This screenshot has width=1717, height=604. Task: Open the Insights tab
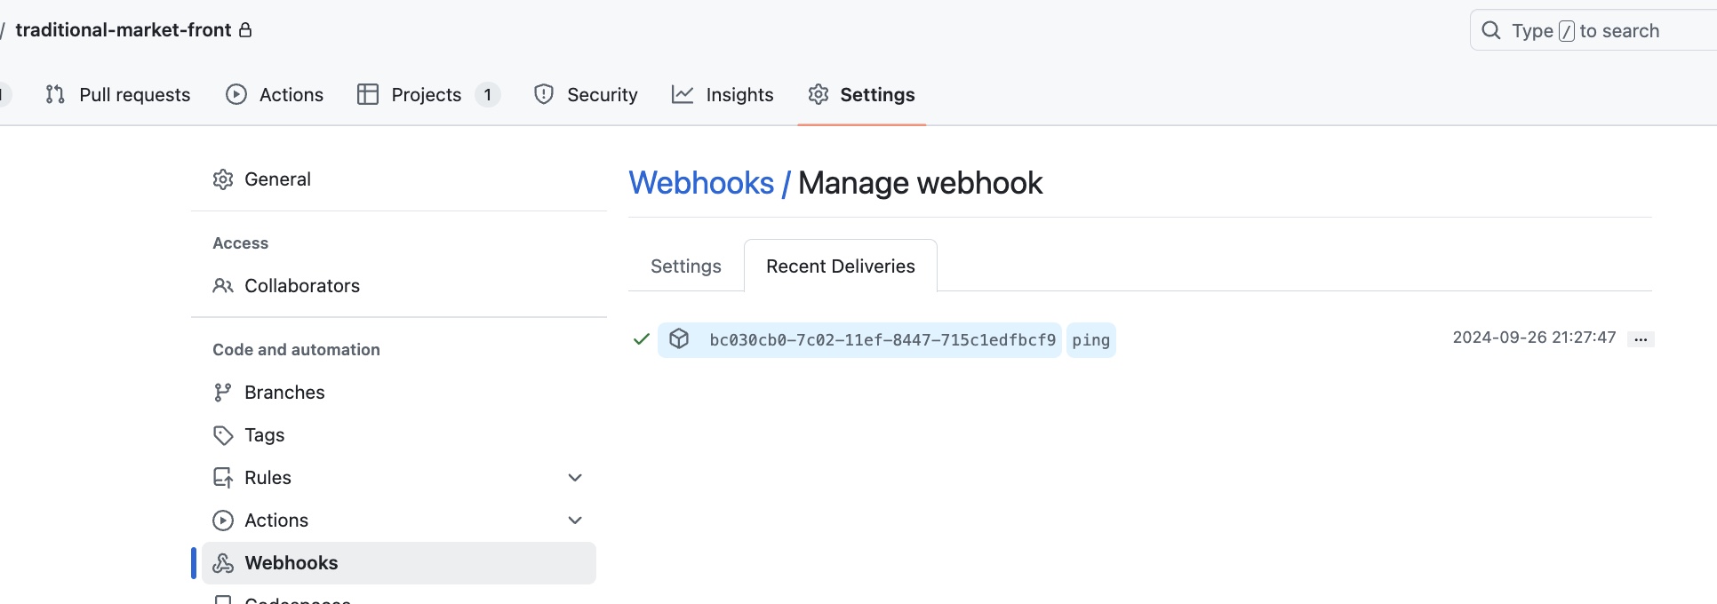click(x=722, y=94)
